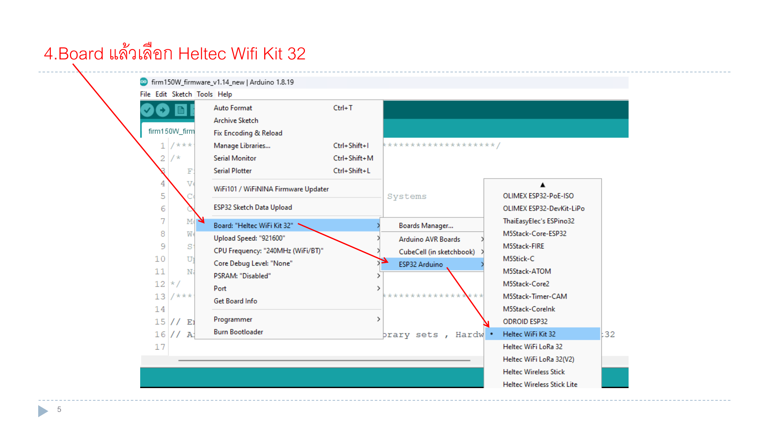
Task: Click line number 14 in editor gutter
Action: (x=160, y=309)
